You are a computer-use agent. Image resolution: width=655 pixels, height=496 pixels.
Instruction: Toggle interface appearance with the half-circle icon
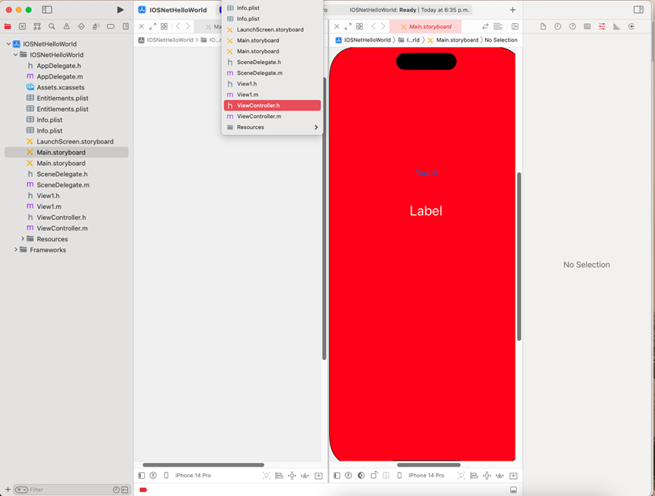pos(361,475)
